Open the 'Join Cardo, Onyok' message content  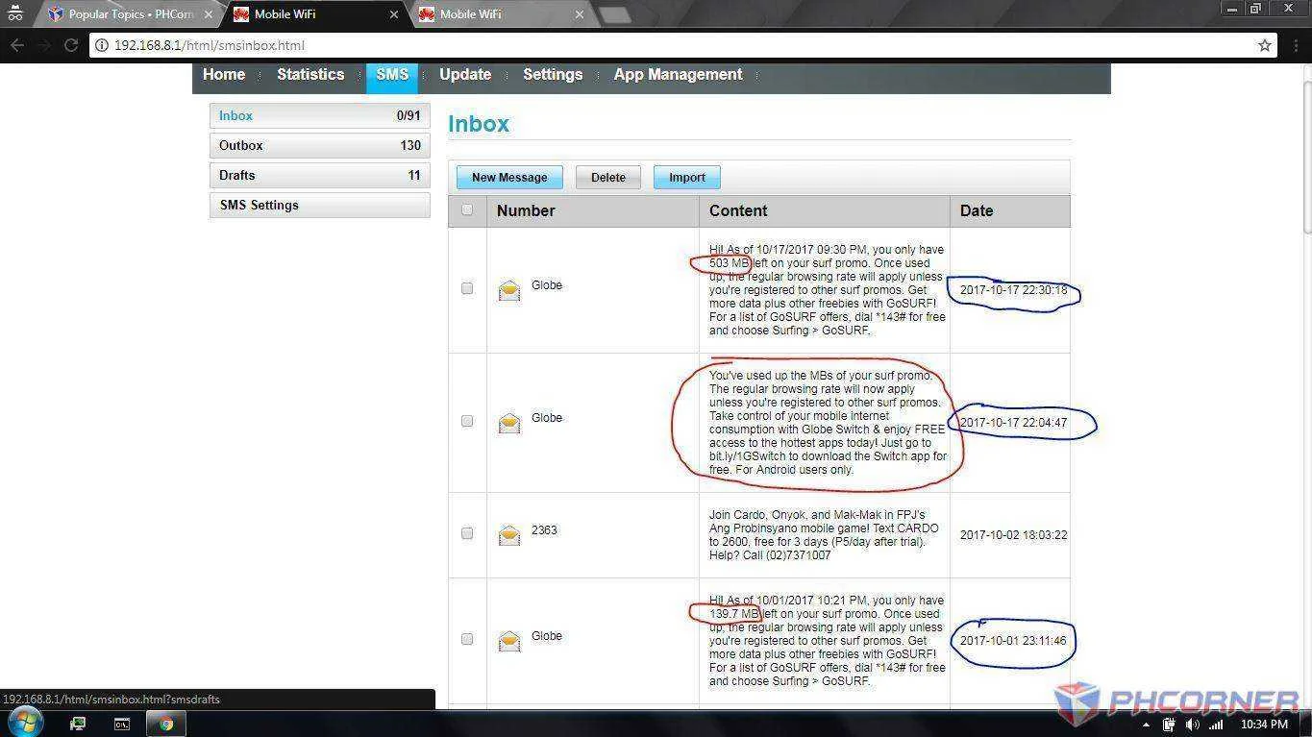[x=824, y=535]
